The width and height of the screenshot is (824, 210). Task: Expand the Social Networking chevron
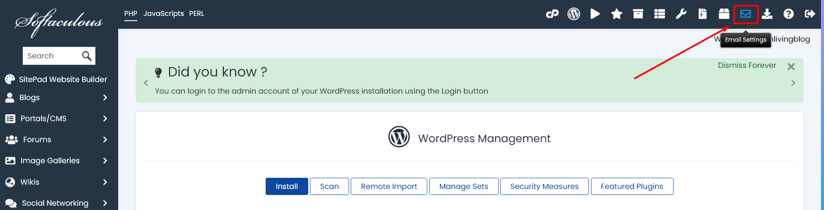[105, 204]
